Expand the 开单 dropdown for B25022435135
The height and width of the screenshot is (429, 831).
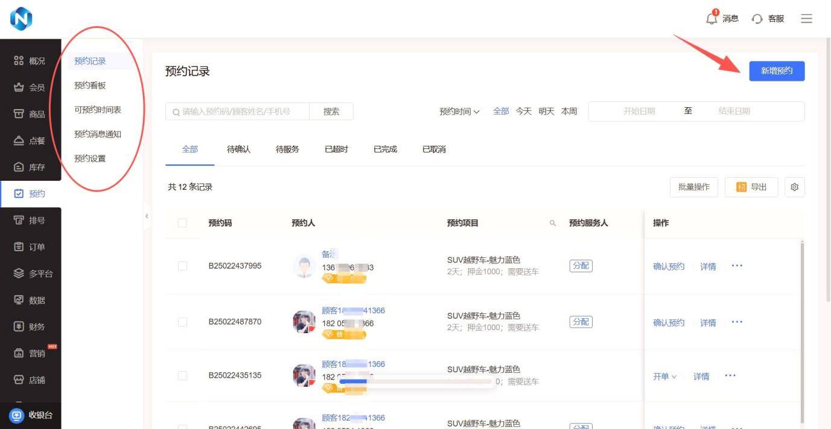(x=664, y=377)
